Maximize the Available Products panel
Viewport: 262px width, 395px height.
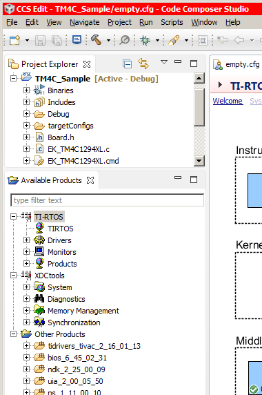pyautogui.click(x=194, y=180)
